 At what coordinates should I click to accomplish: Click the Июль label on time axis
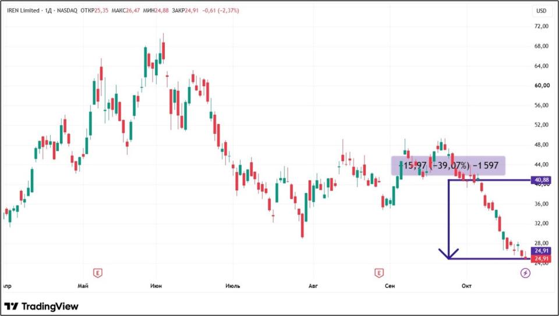(233, 286)
